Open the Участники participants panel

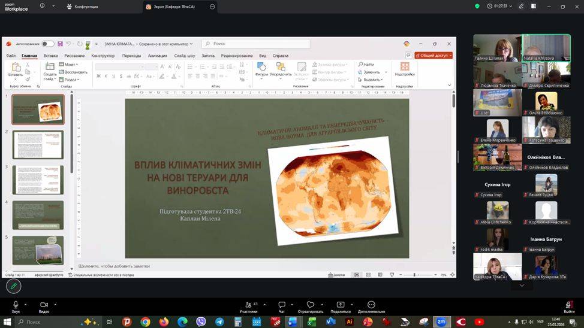click(x=248, y=305)
